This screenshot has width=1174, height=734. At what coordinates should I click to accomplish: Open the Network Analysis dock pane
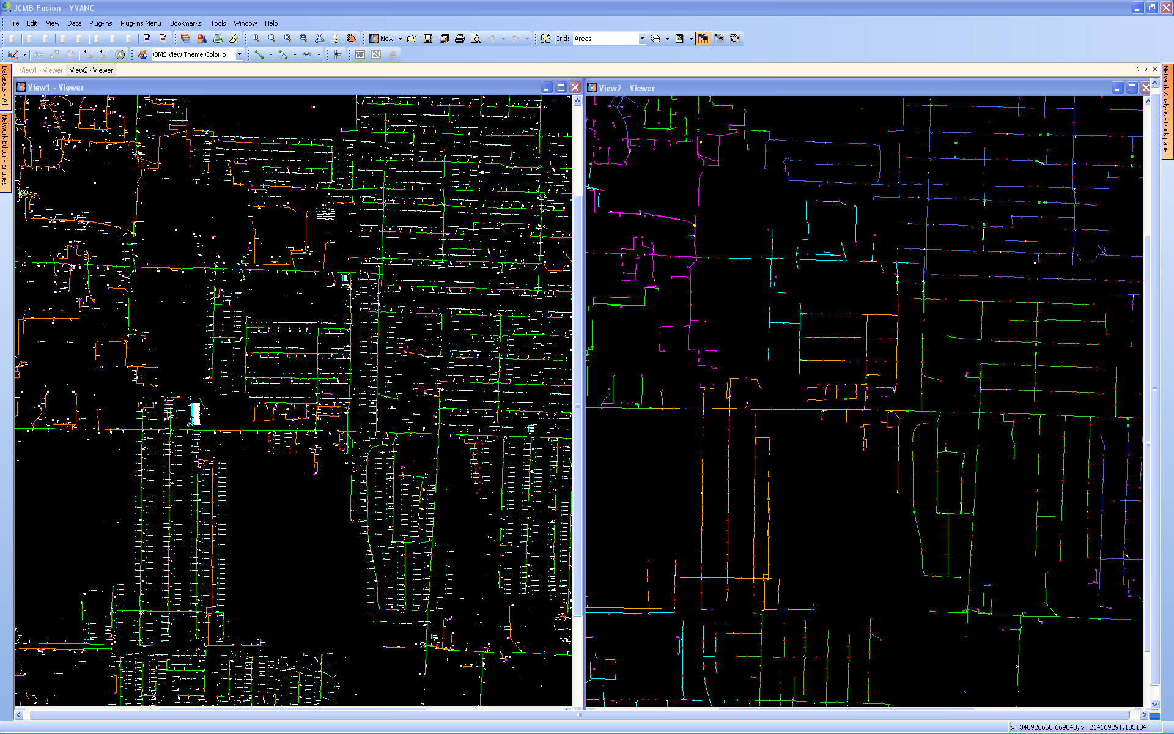(1166, 110)
